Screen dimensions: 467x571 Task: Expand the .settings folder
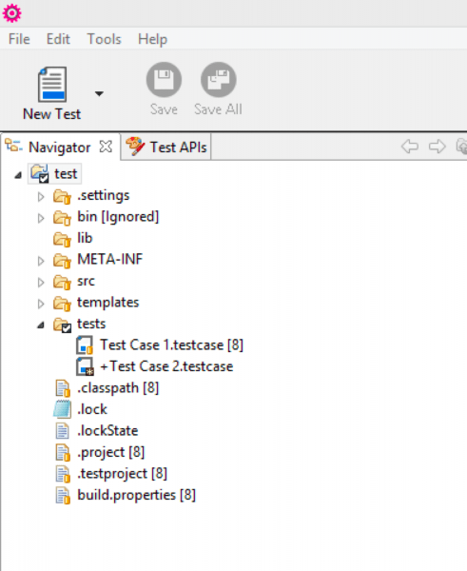pos(41,197)
